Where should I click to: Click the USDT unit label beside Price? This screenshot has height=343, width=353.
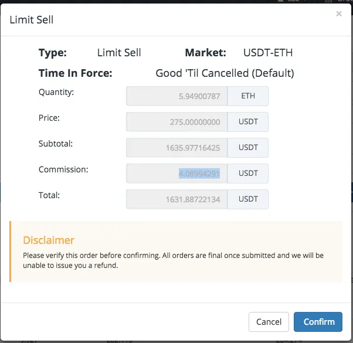coord(248,122)
